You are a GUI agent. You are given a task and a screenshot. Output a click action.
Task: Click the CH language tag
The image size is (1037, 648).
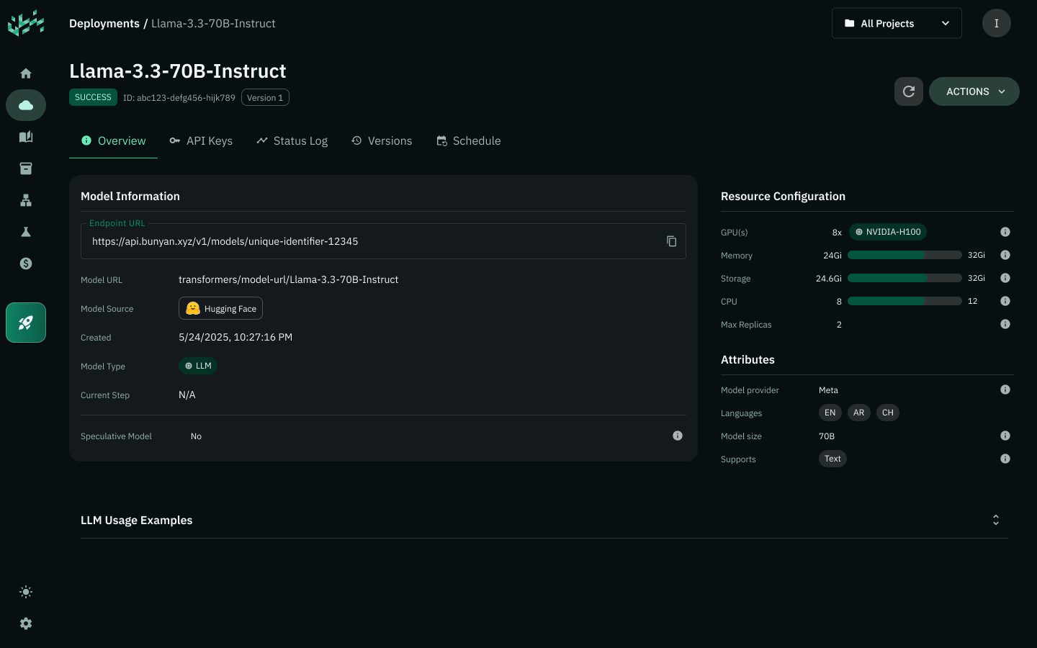pyautogui.click(x=888, y=413)
